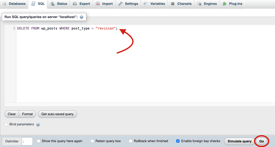
Task: Click wp_posts table name in the query
Action: coord(49,28)
